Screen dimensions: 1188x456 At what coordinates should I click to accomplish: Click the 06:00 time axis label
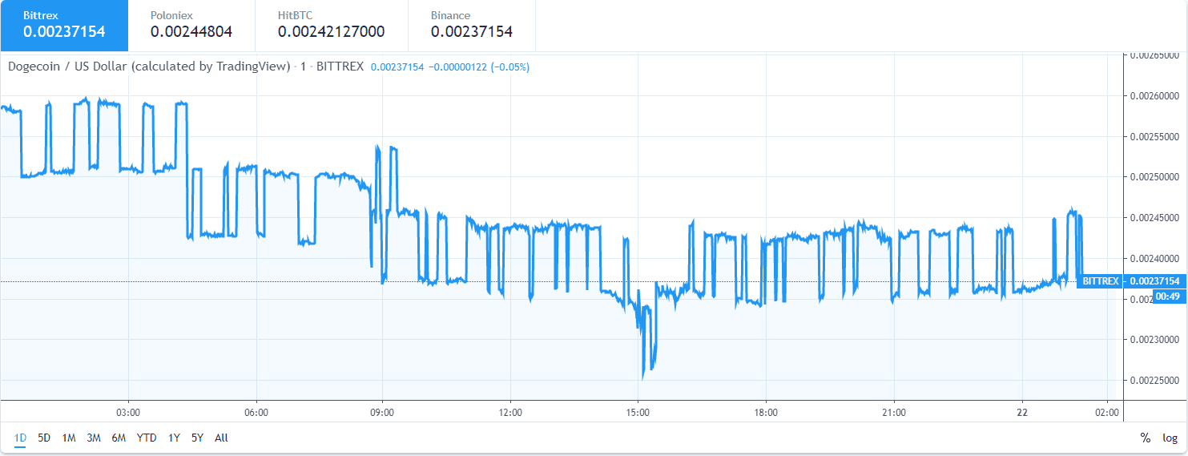[256, 413]
